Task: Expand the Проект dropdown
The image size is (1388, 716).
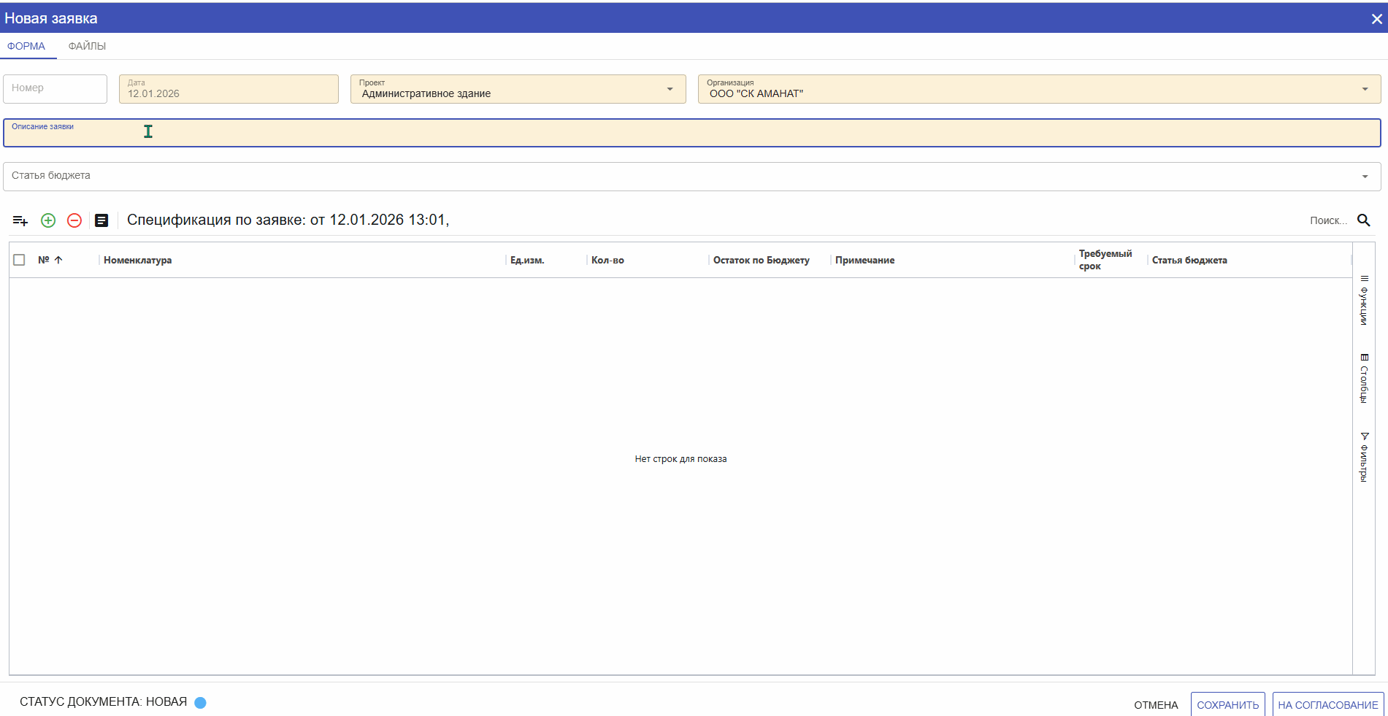Action: (x=670, y=89)
